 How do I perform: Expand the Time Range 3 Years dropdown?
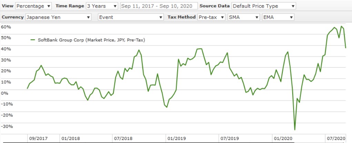(102, 6)
